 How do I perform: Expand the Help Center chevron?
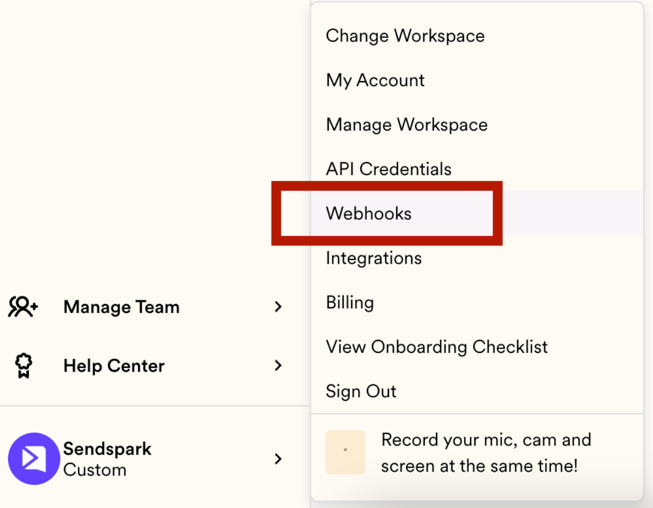[278, 366]
